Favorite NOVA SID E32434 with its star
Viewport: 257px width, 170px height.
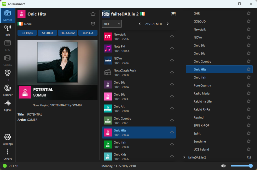pos(172,60)
